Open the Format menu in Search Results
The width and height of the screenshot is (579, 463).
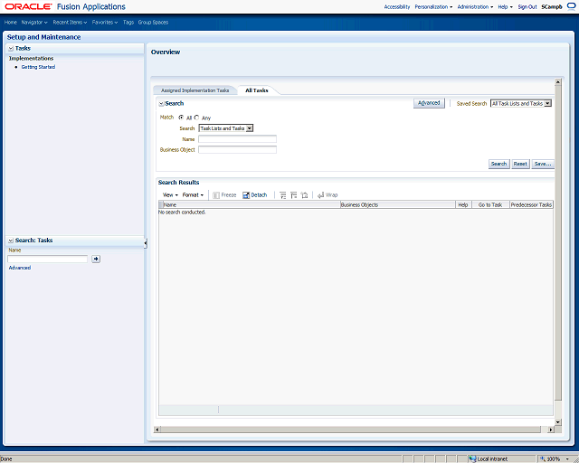[193, 195]
